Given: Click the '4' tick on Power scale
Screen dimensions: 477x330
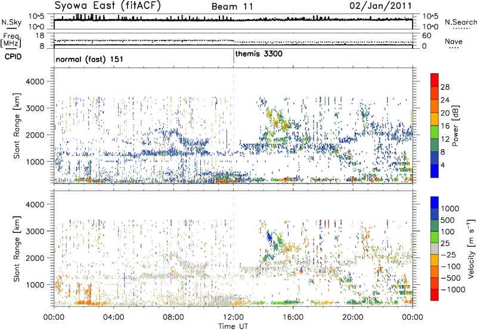Looking at the screenshot, I should (x=442, y=166).
